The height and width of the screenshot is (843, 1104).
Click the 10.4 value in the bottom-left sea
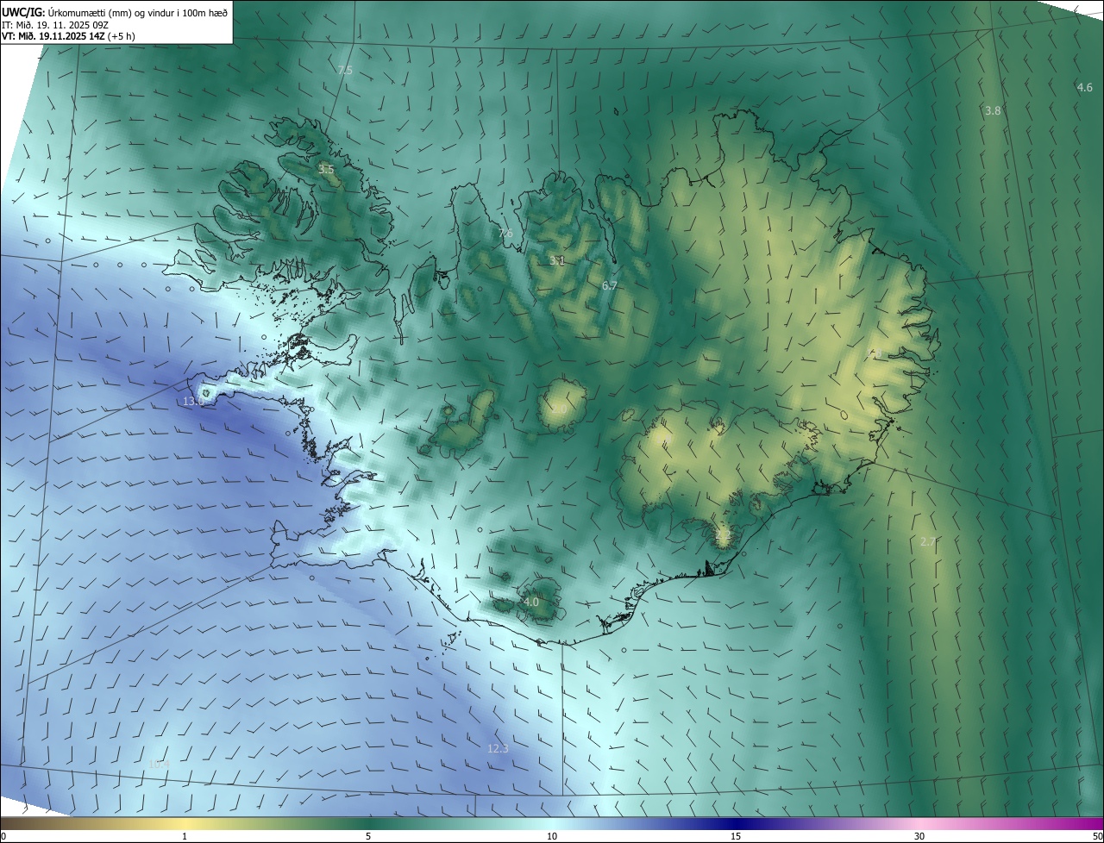click(x=159, y=764)
